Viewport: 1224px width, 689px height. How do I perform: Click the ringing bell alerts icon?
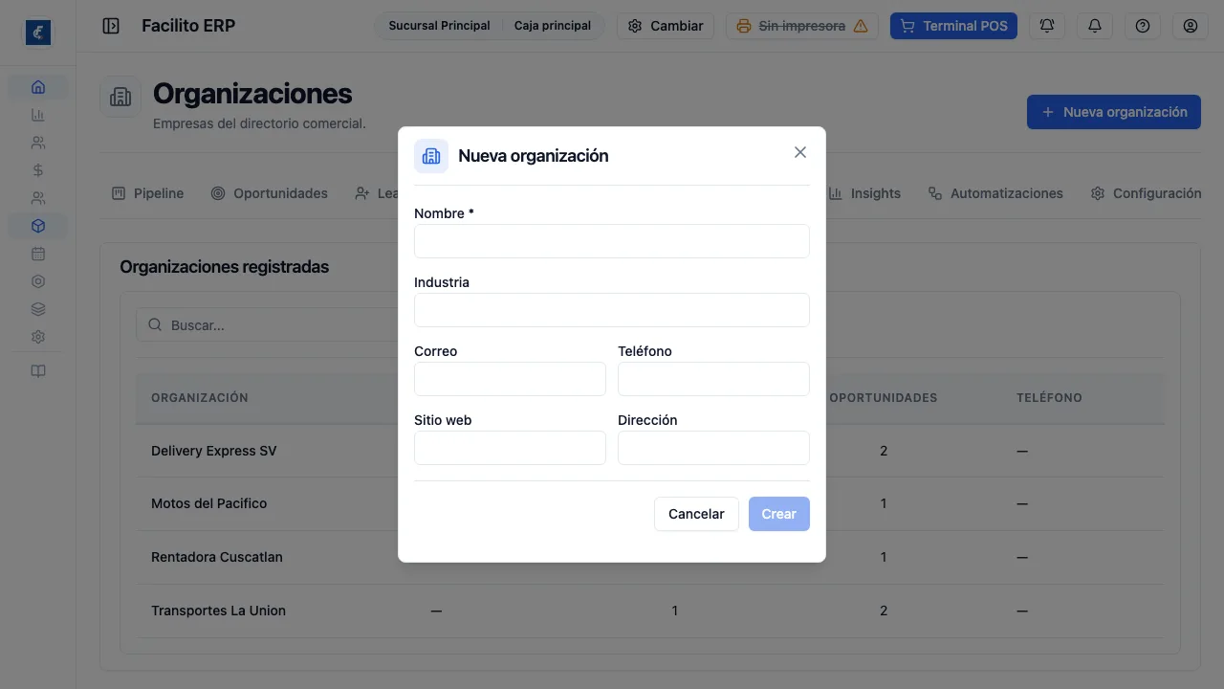[x=1047, y=26]
